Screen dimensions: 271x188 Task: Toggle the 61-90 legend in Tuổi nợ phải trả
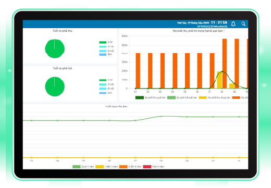pos(106,89)
